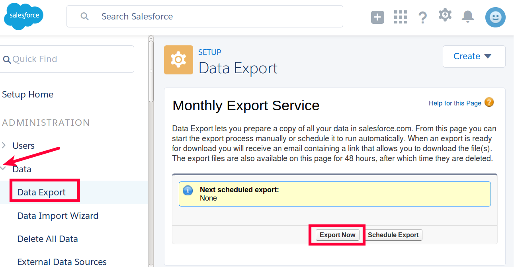Click the Schedule Export button
514x267 pixels.
(393, 235)
